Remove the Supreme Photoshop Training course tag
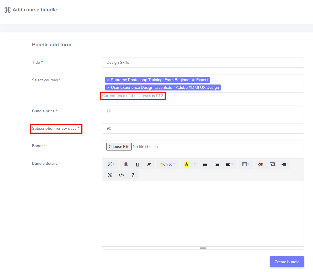 (108, 80)
